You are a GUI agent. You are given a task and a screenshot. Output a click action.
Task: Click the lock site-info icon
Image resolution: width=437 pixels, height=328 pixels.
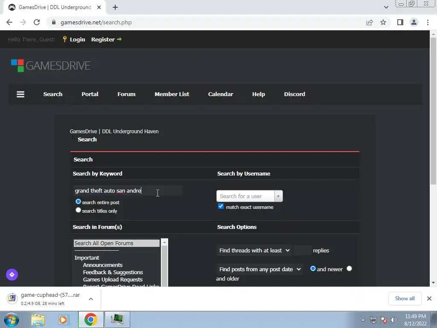tap(54, 22)
